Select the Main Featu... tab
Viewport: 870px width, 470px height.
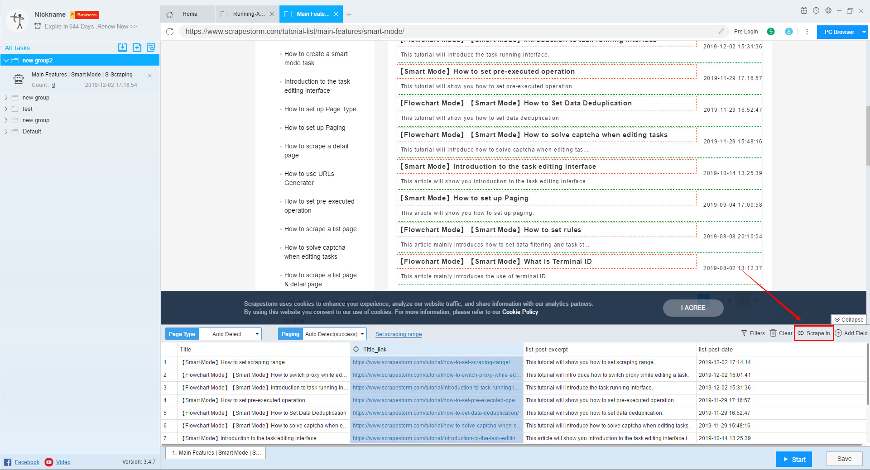coord(311,14)
